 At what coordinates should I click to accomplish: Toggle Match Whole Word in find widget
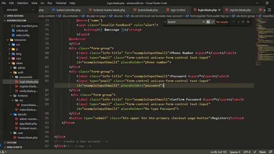click(x=208, y=22)
